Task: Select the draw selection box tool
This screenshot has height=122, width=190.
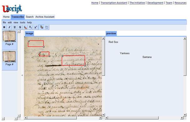Action: tap(47, 27)
